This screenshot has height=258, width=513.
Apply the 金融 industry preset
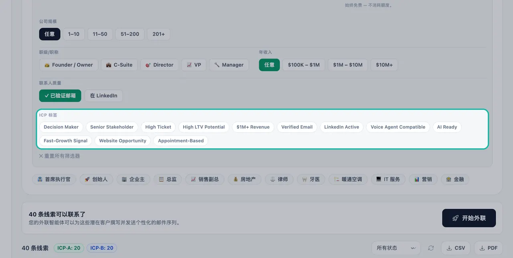point(455,179)
